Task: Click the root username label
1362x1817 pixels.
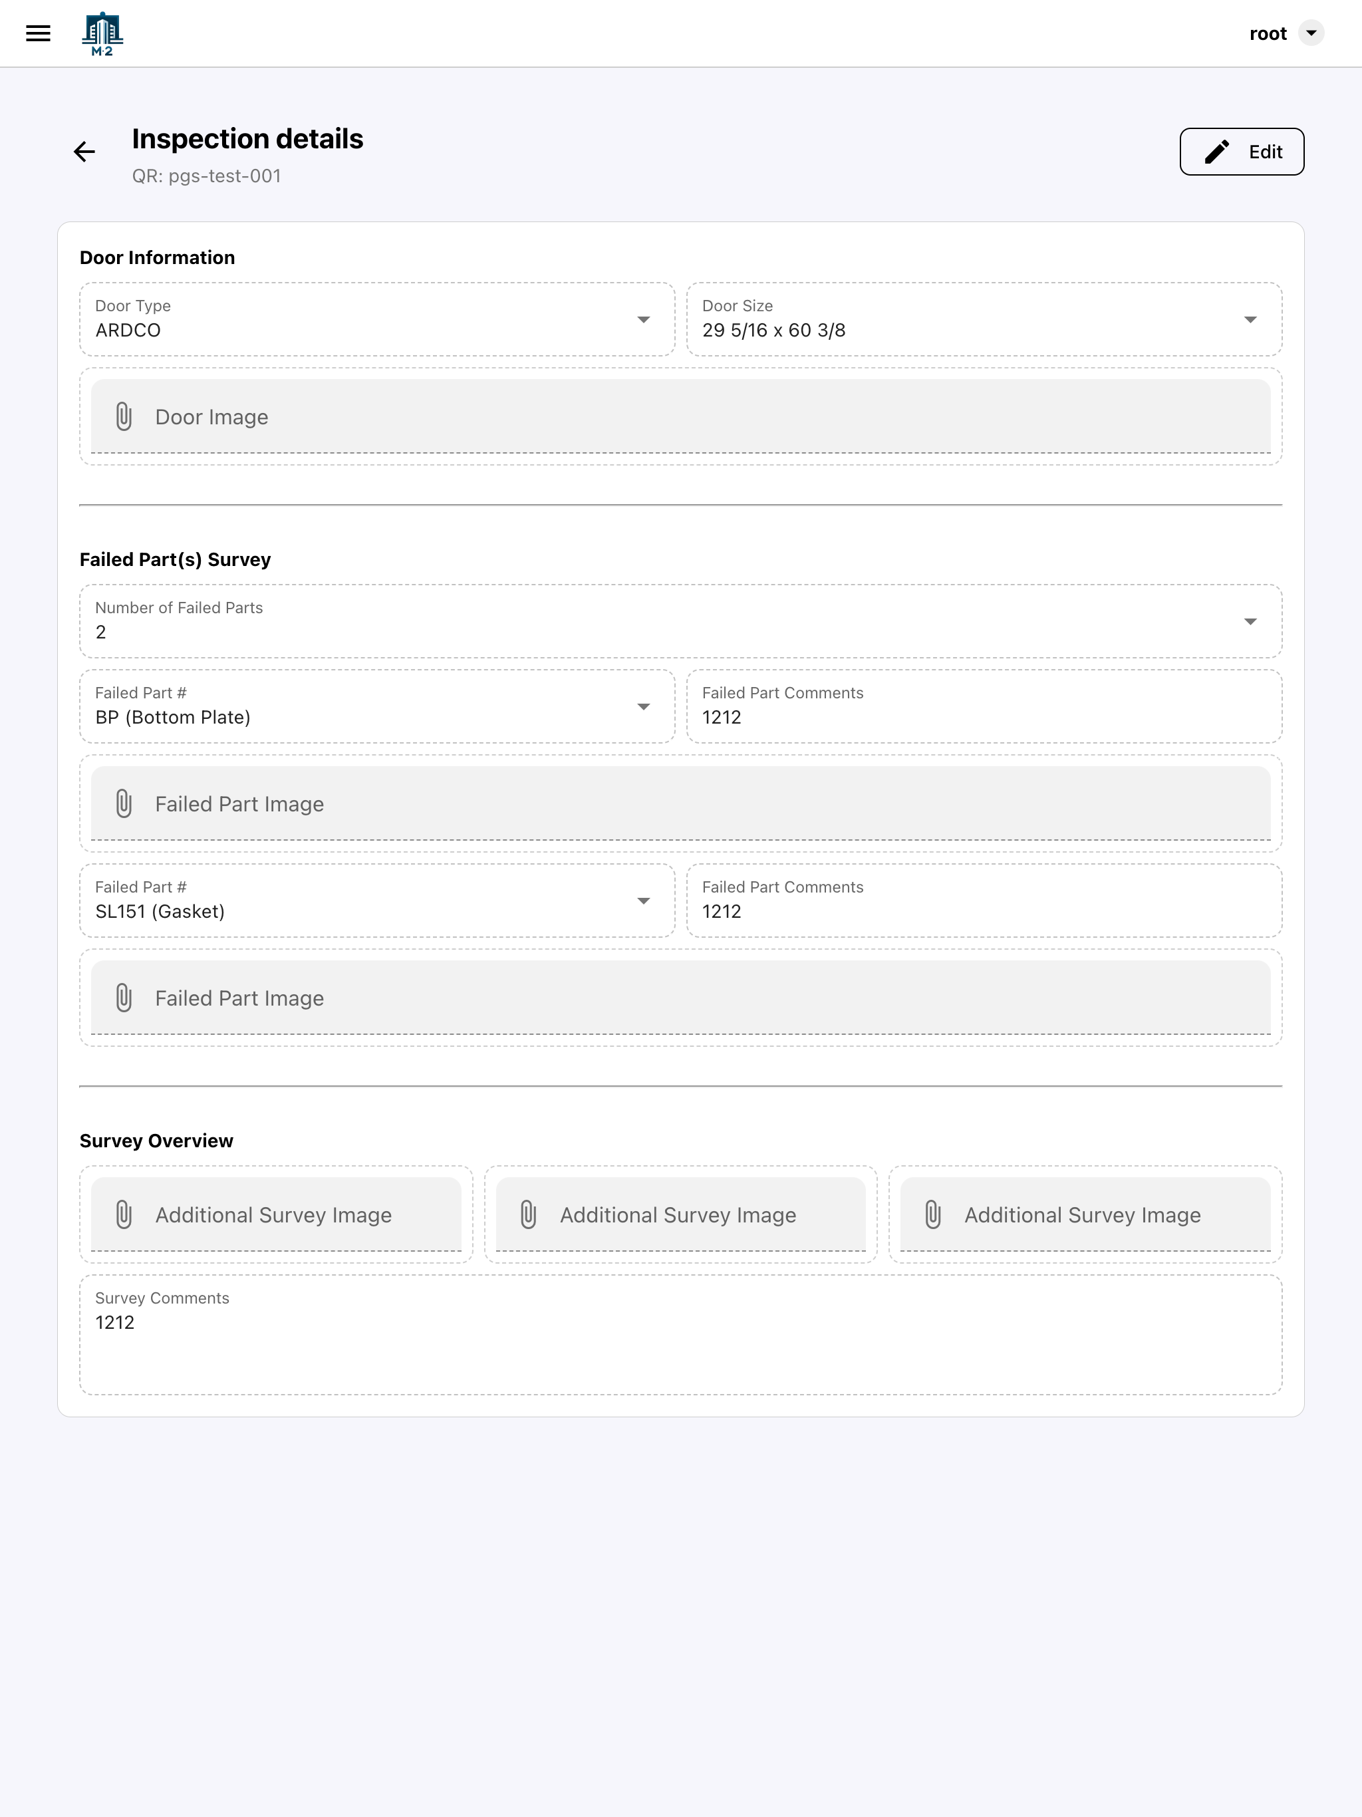Action: coord(1268,34)
